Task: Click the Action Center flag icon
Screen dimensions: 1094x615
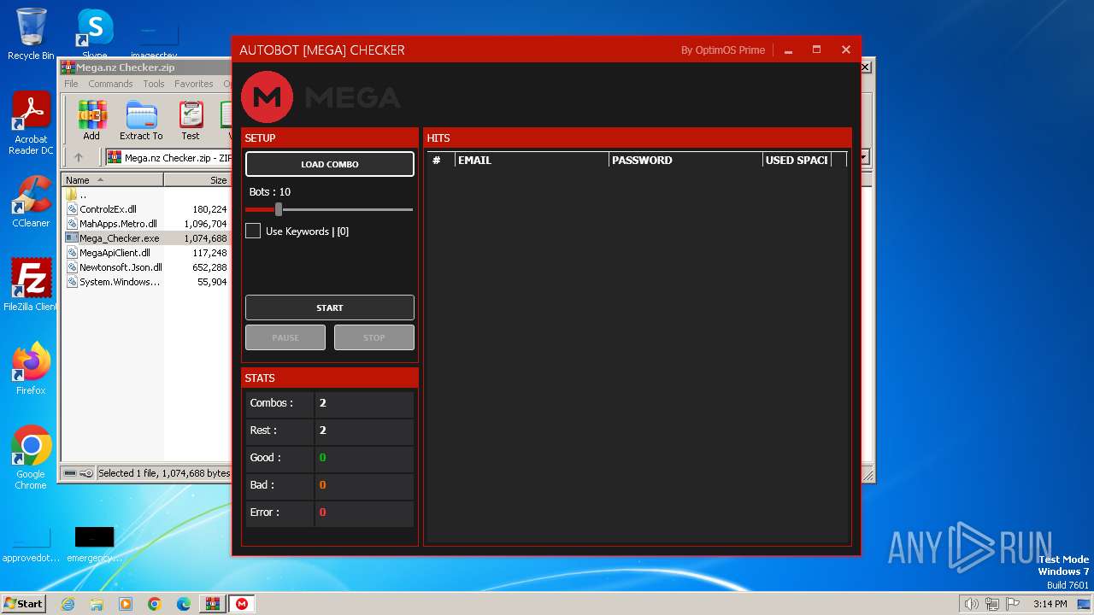Action: click(x=1013, y=604)
